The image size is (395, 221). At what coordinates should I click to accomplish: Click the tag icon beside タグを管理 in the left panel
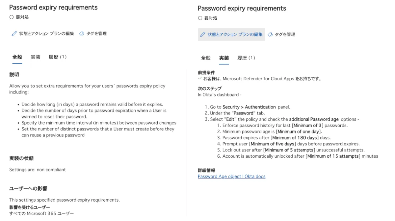point(82,33)
